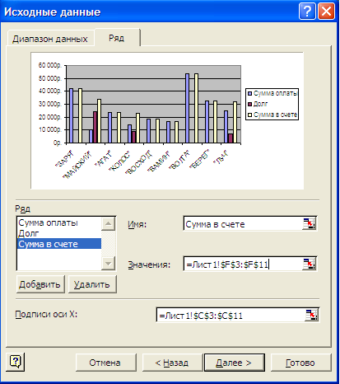Switch to the Диапазон данных tab
Viewport: 340px width, 384px height.
coord(50,39)
